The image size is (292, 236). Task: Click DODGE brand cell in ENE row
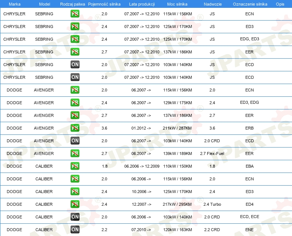(x=14, y=230)
